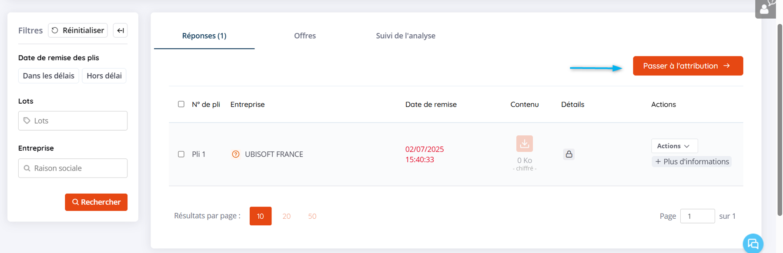
Task: Click the download content icon for Pli 1
Action: 524,144
